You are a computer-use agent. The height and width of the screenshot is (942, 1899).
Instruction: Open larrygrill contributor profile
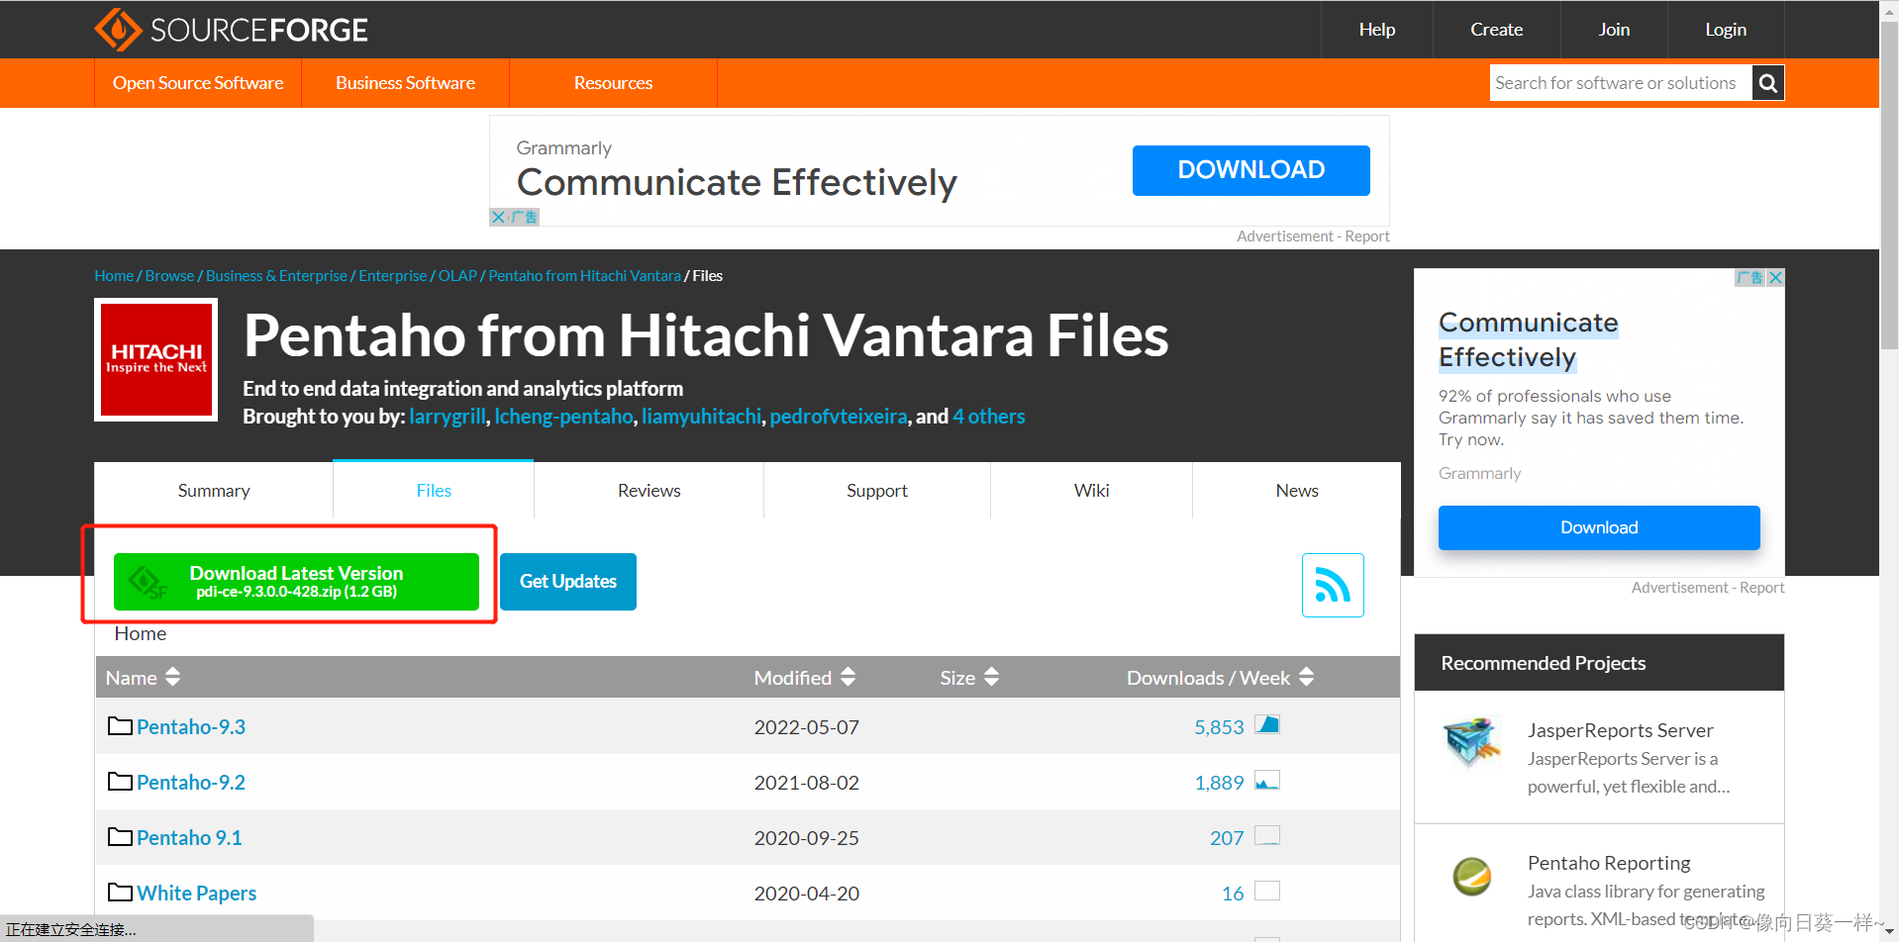[448, 417]
